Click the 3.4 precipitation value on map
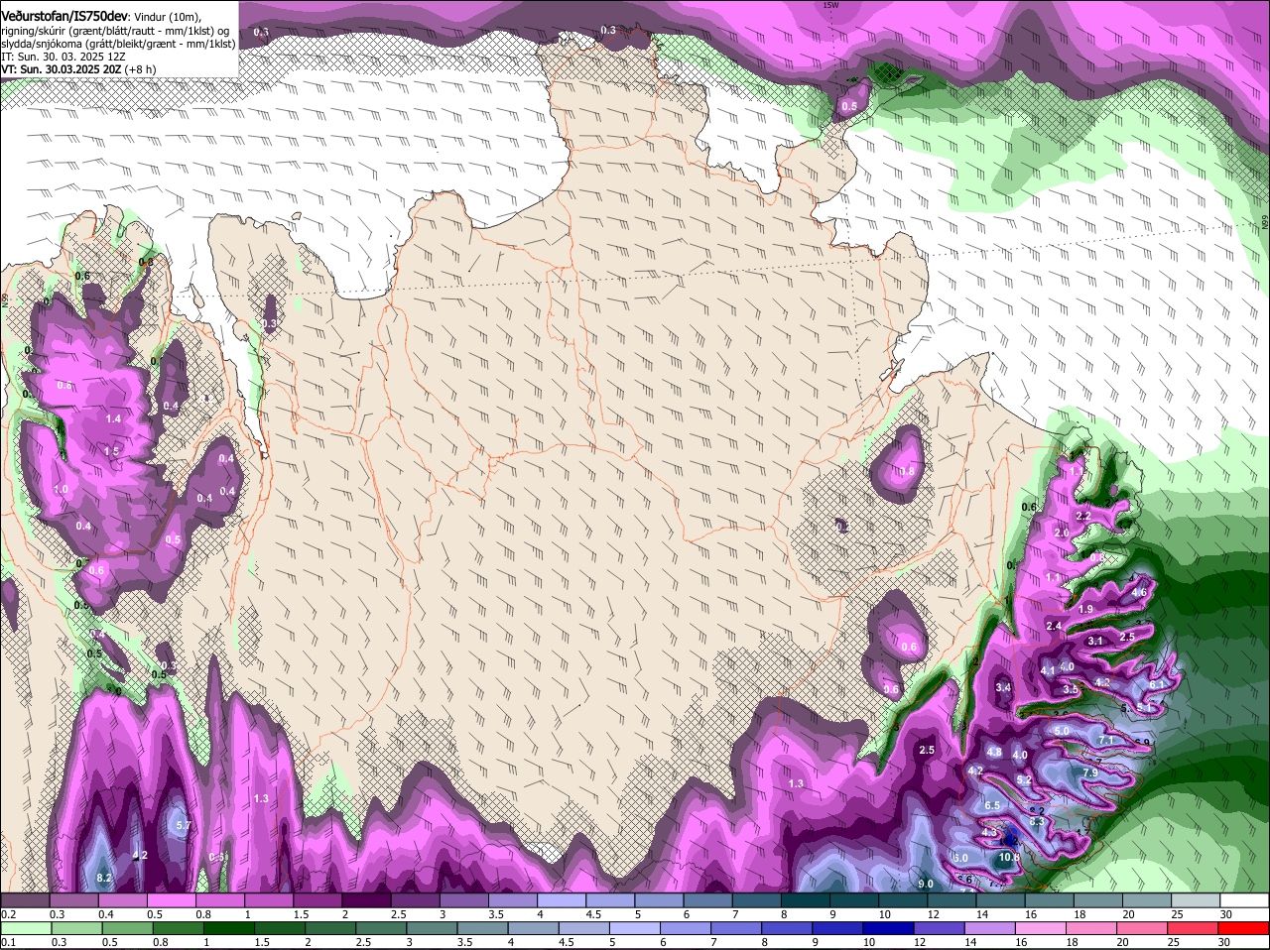Screen dimensions: 1270x950 1003,687
